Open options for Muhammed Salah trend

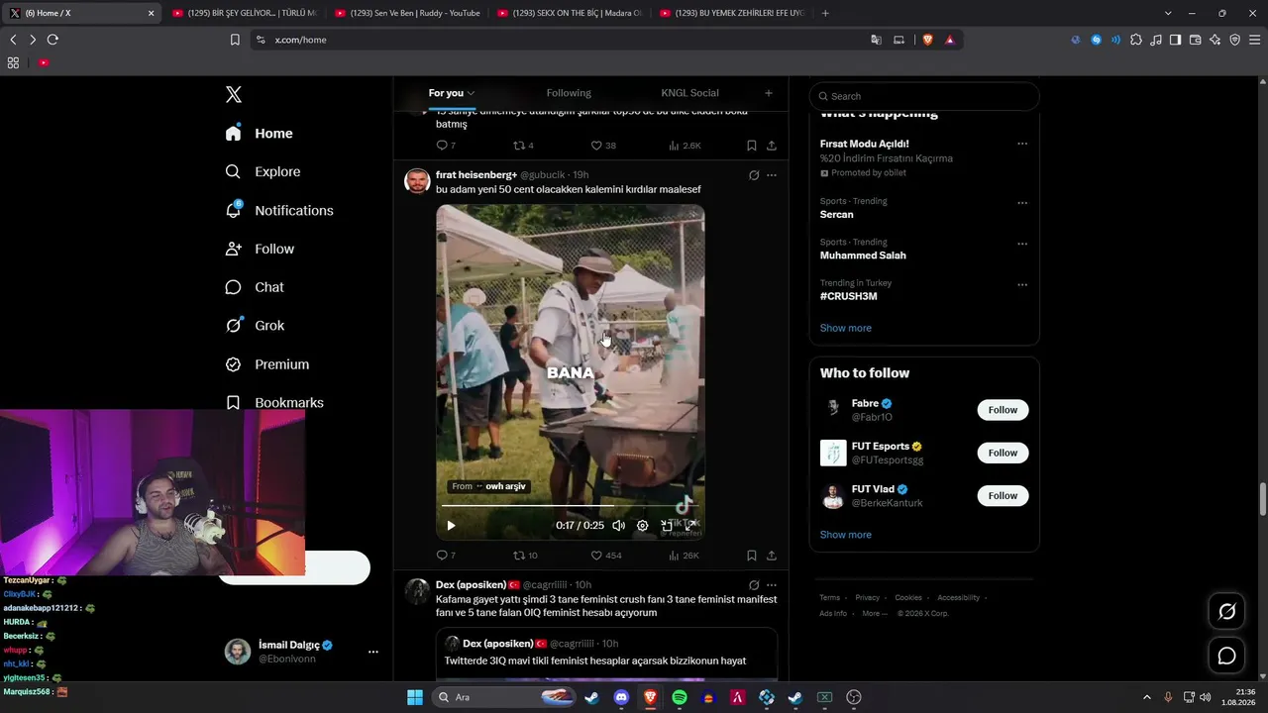point(1022,244)
